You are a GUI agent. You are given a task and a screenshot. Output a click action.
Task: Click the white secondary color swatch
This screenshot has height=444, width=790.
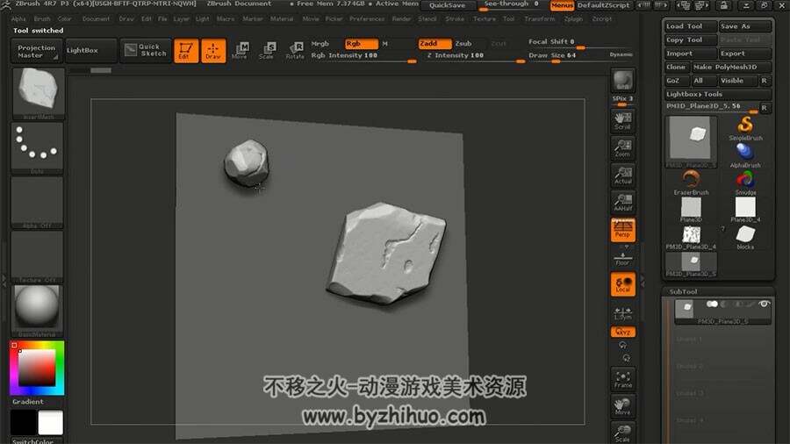pyautogui.click(x=51, y=422)
